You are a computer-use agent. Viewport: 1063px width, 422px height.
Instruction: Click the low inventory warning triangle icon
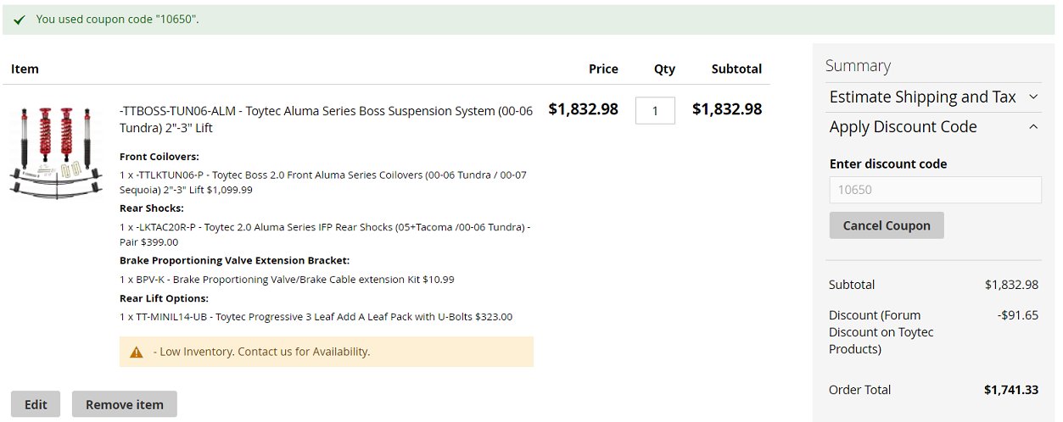[x=136, y=352]
